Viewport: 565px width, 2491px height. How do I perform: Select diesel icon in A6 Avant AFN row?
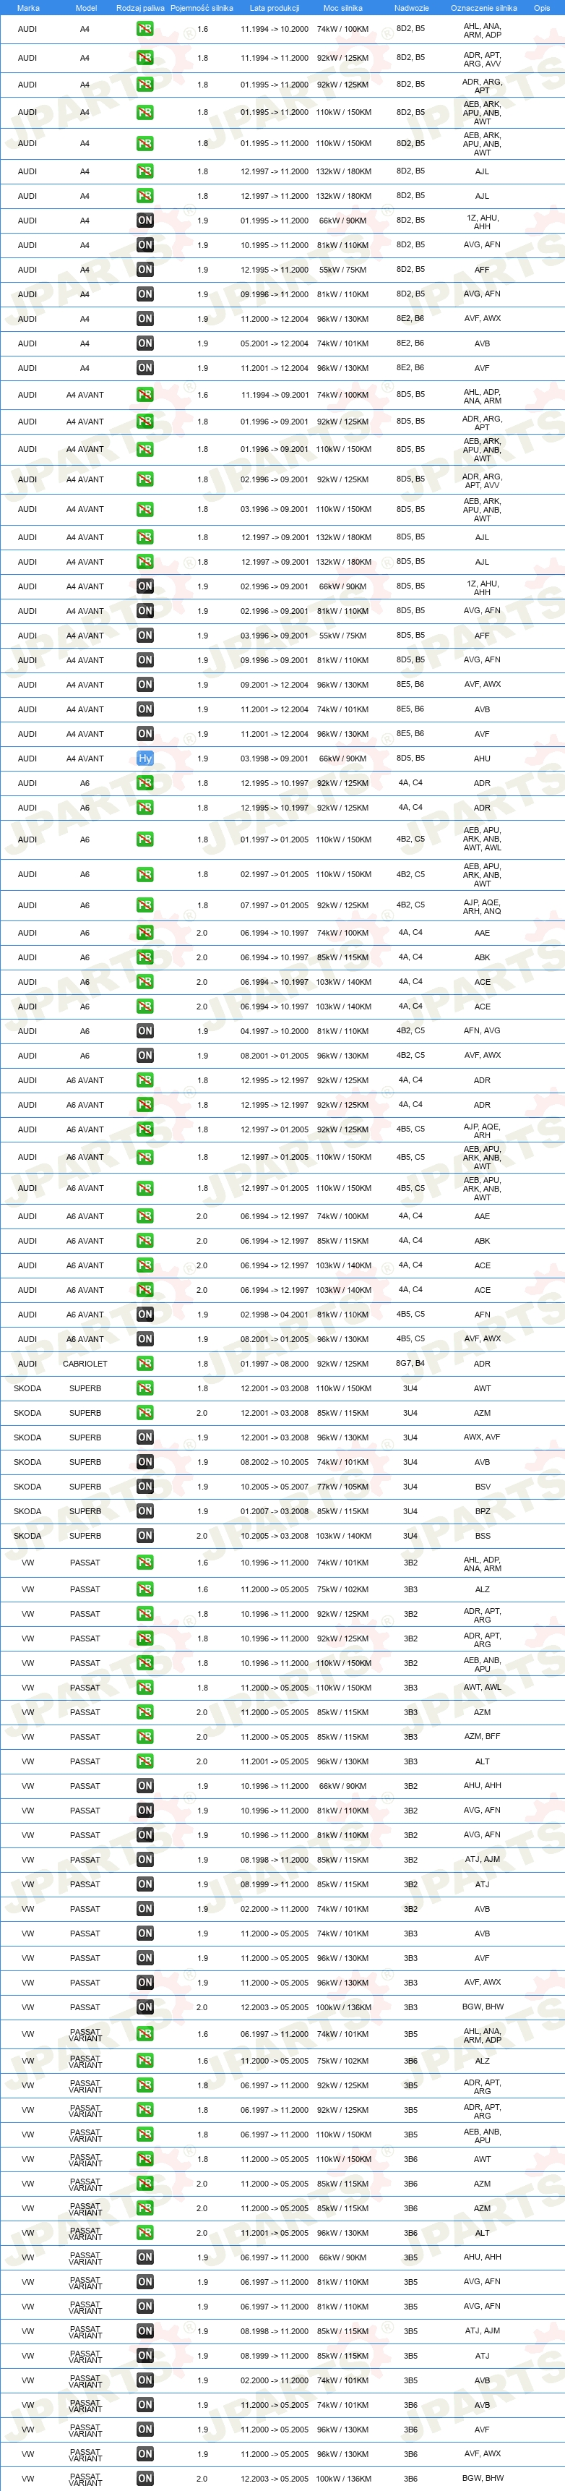click(145, 1314)
